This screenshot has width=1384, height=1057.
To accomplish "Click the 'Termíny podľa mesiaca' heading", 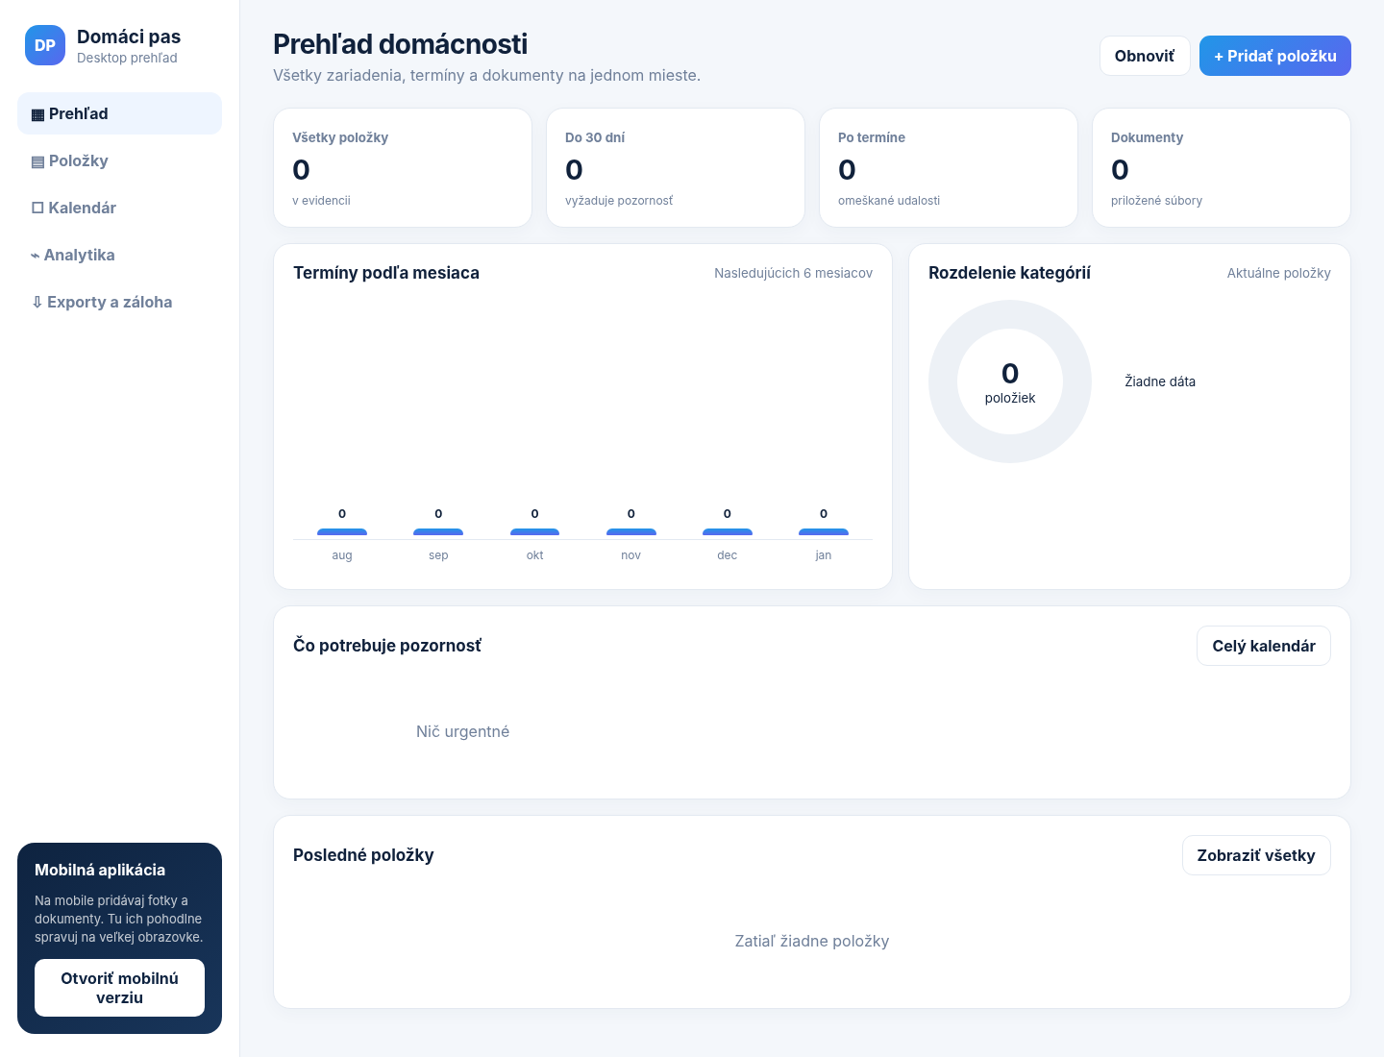I will click(386, 273).
